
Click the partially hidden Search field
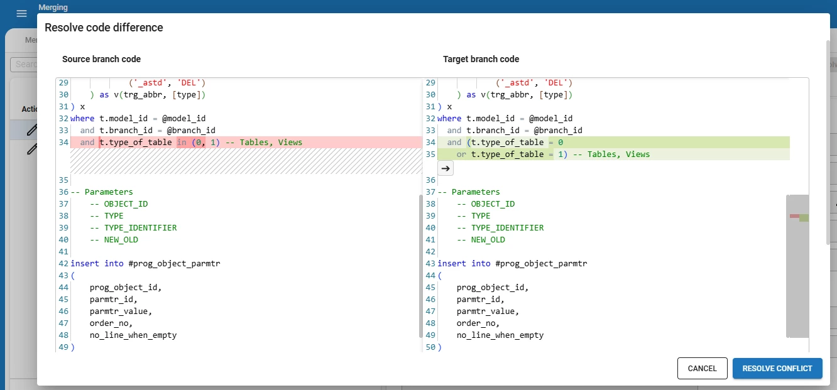point(24,64)
